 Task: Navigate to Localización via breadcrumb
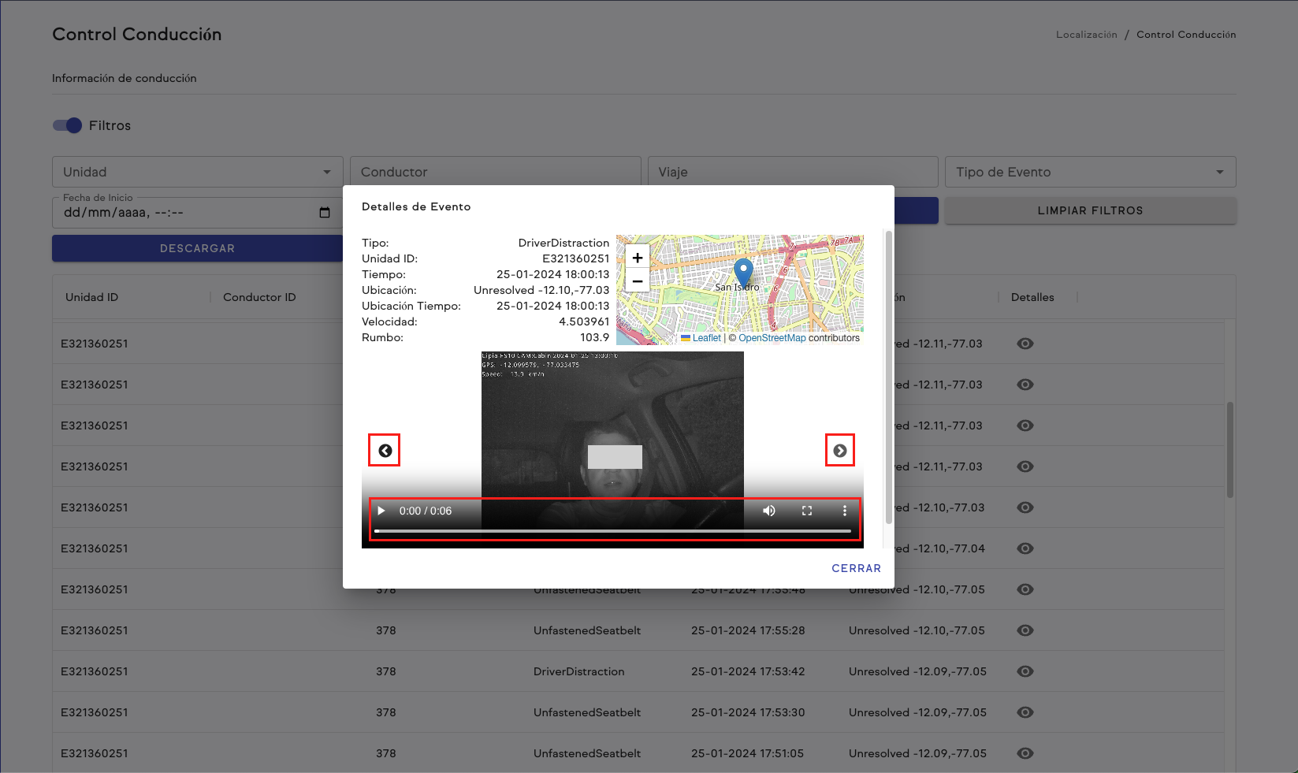point(1086,34)
